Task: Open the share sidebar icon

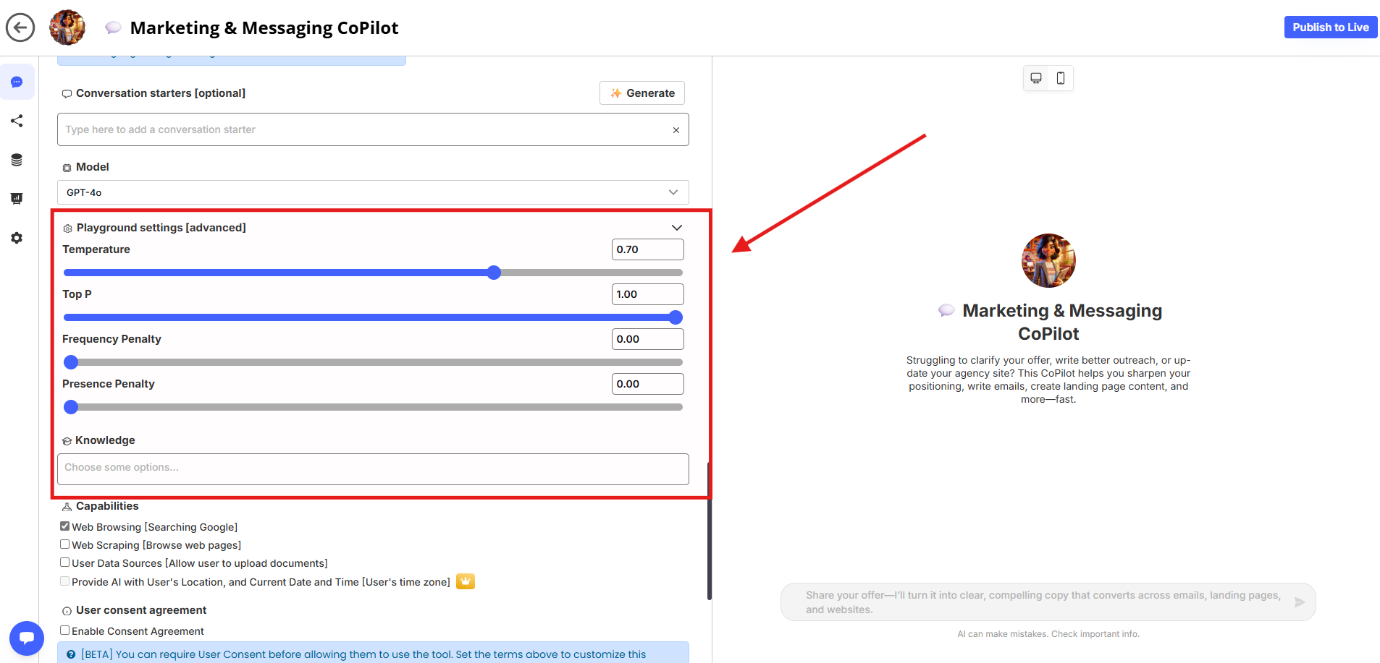Action: 17,121
